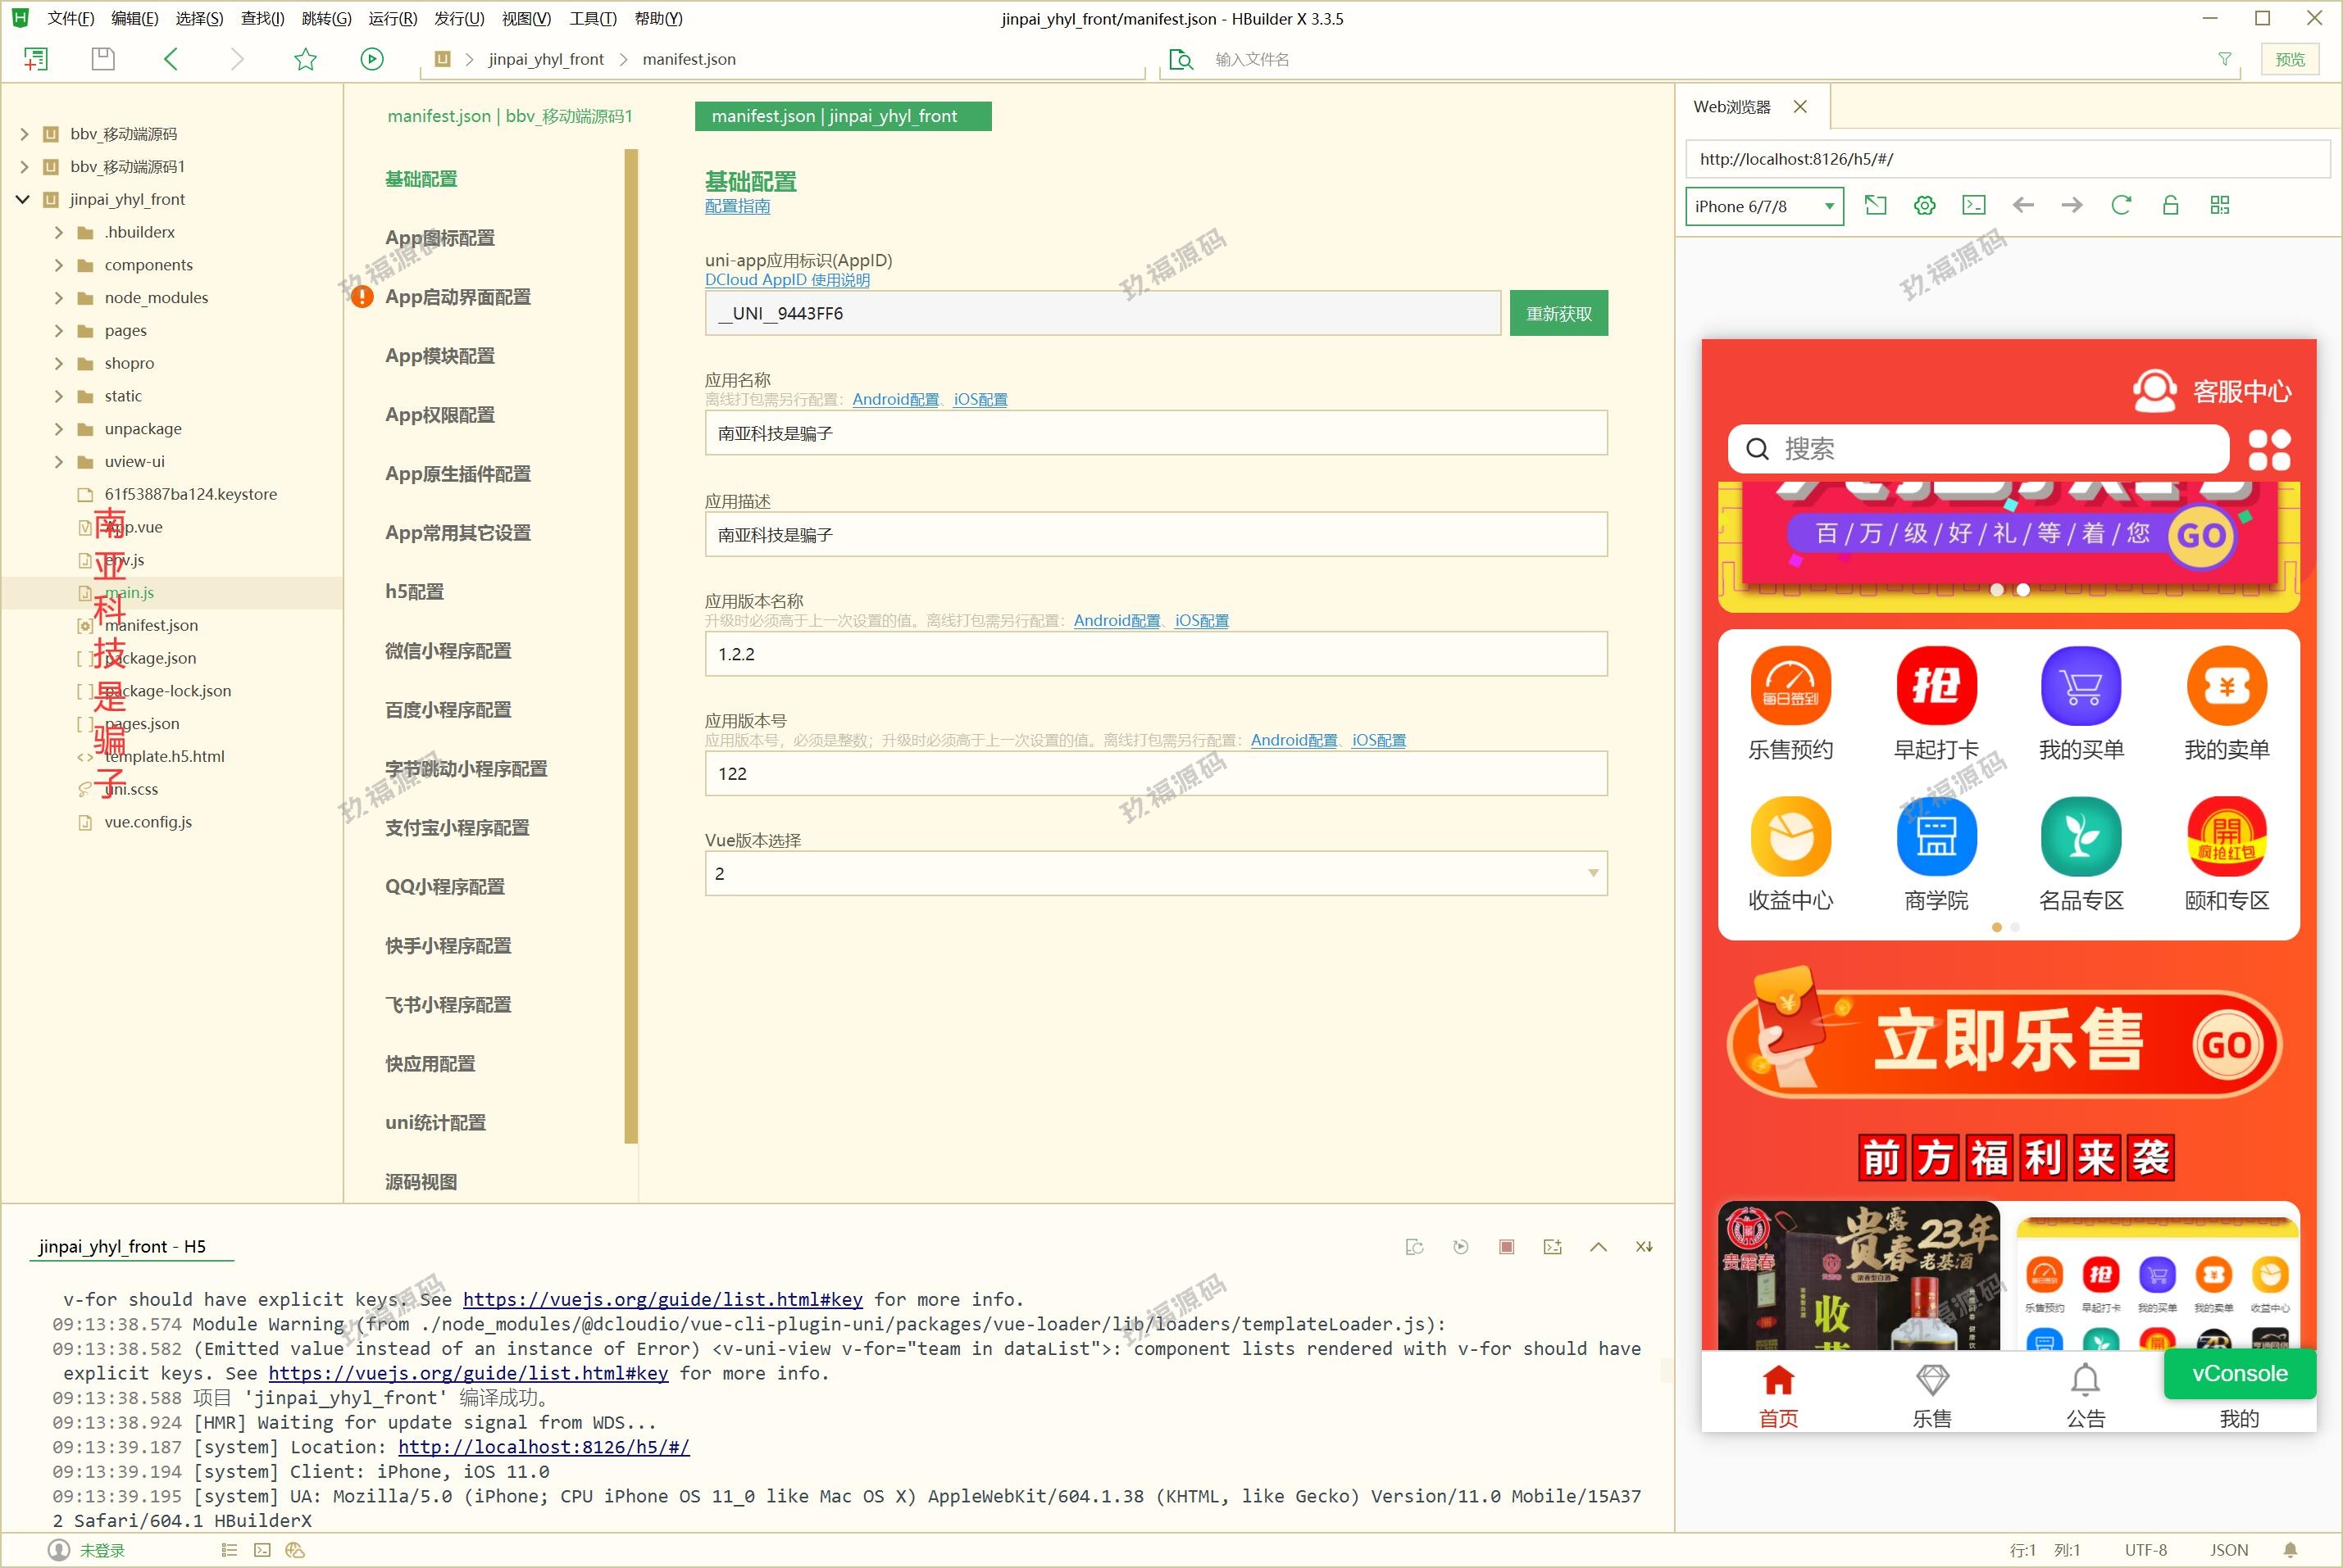2343x1568 pixels.
Task: Expand the node_modules folder
Action: (x=59, y=297)
